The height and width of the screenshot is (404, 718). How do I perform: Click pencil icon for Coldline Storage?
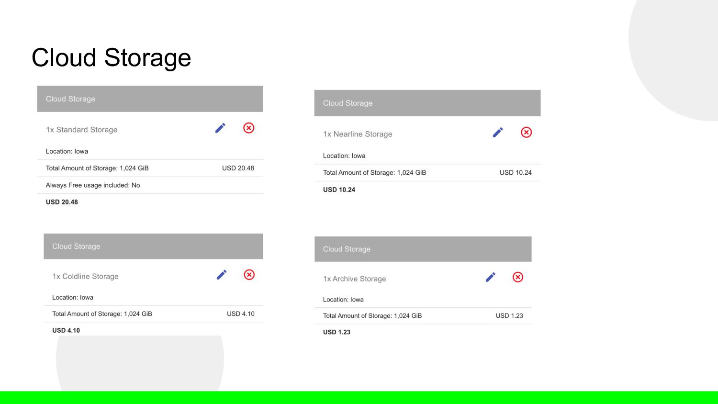pyautogui.click(x=222, y=274)
